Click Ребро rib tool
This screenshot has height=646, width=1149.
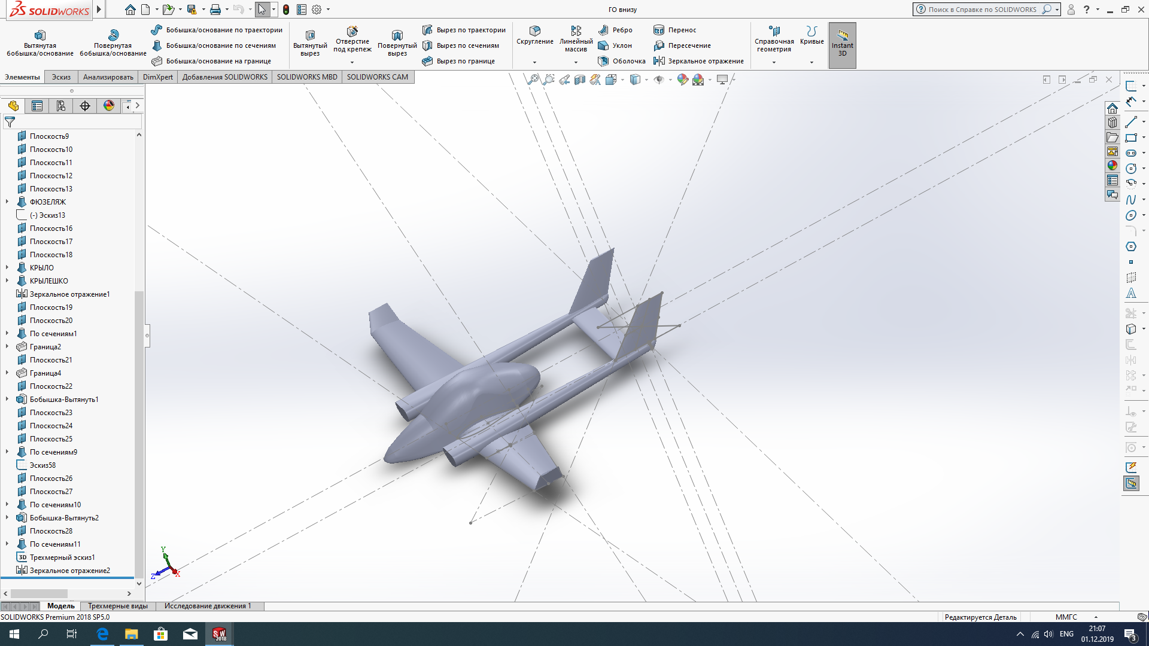[x=616, y=30]
